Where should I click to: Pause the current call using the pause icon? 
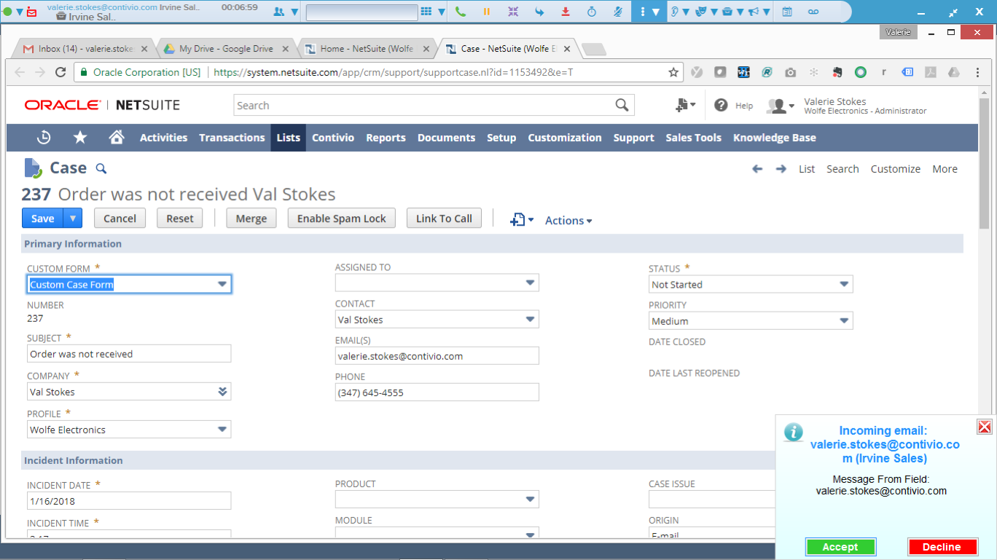[485, 11]
